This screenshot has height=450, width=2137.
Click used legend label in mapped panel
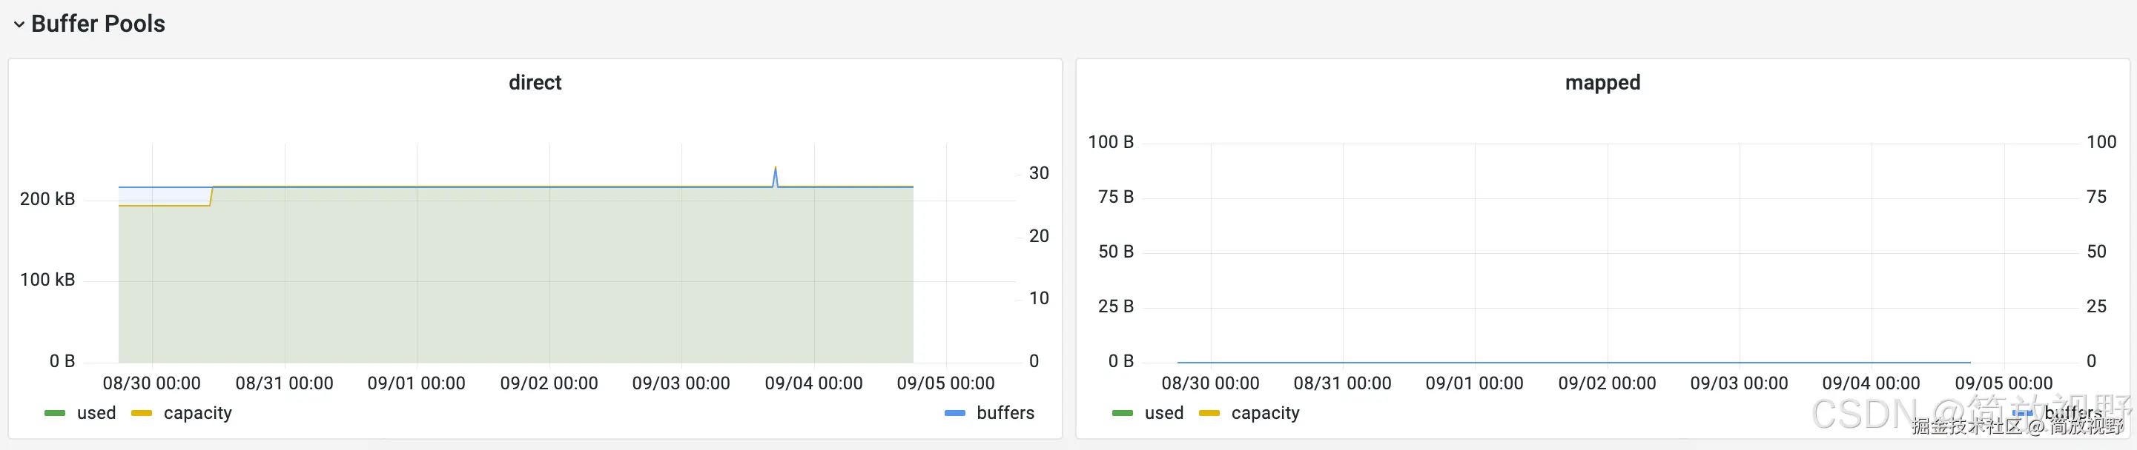tap(1164, 413)
